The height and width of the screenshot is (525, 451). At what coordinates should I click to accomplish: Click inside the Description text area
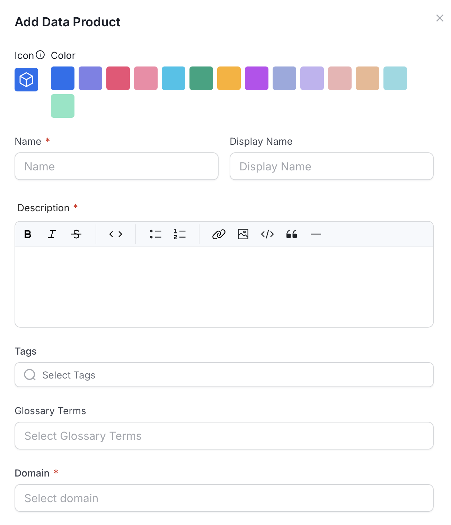pos(224,287)
